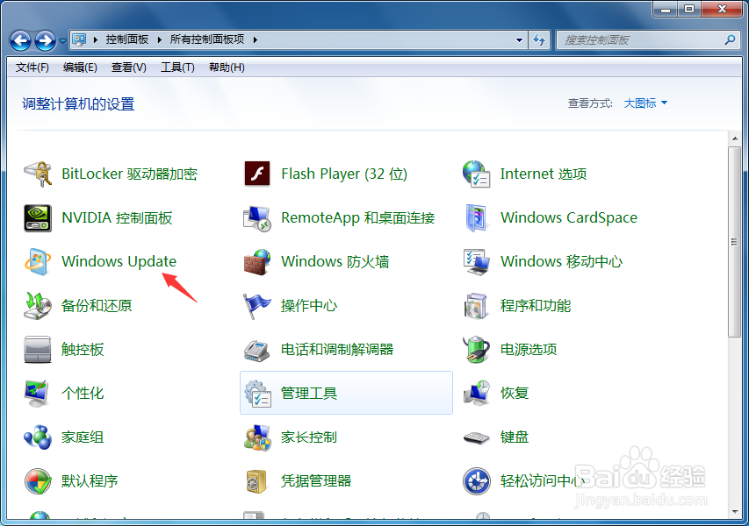Viewport: 749px width, 526px height.
Task: Open the 备份和还原 icon
Action: tap(38, 306)
